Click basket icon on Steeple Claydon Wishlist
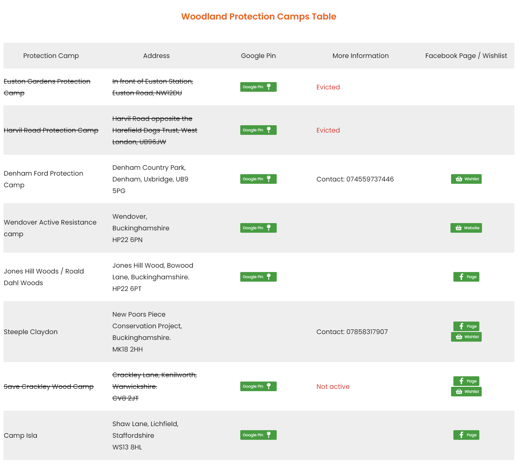The height and width of the screenshot is (466, 519). tap(459, 337)
